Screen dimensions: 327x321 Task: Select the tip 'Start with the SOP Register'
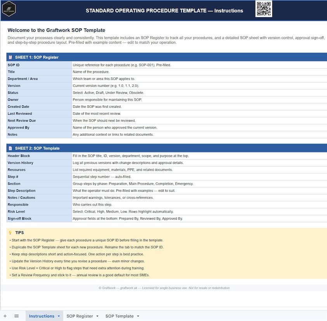pyautogui.click(x=87, y=240)
